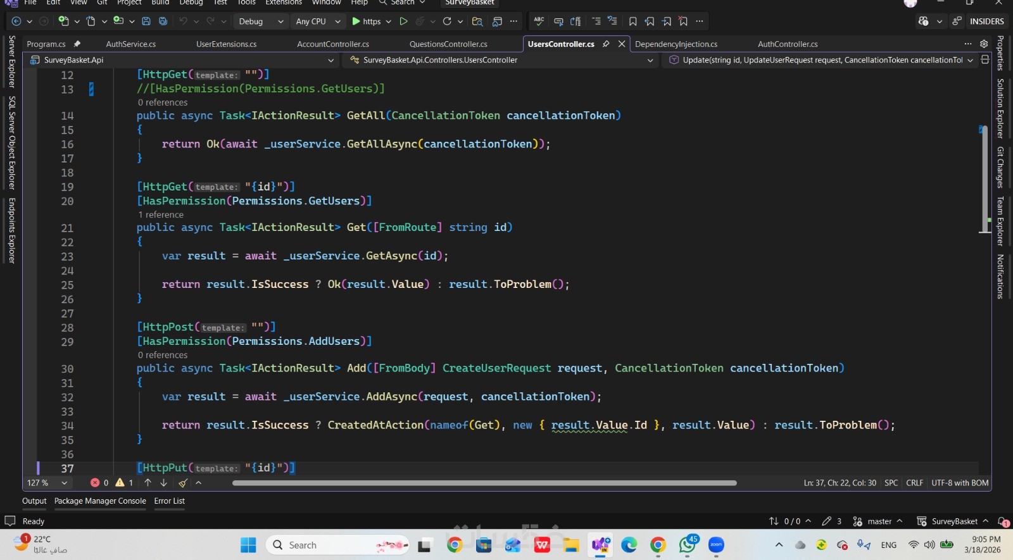Open WhatsApp from the taskbar
This screenshot has width=1013, height=560.
pyautogui.click(x=688, y=545)
